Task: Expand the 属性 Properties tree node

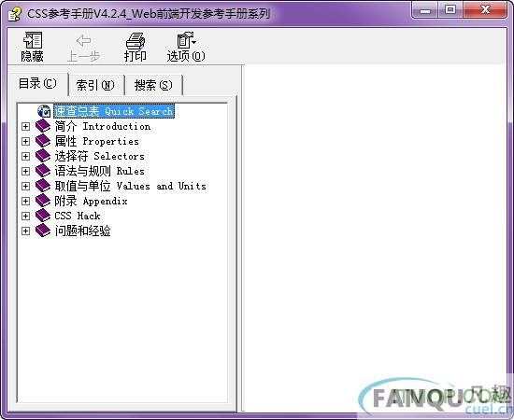Action: point(25,142)
